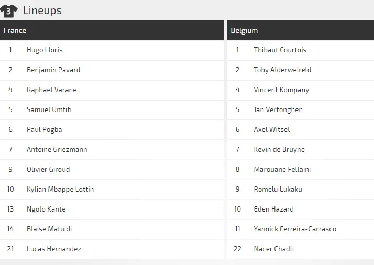Select Vincent Kompany's name
374x265 pixels.
[x=281, y=90]
